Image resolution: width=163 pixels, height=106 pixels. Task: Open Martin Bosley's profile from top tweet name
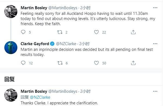[x=34, y=8]
